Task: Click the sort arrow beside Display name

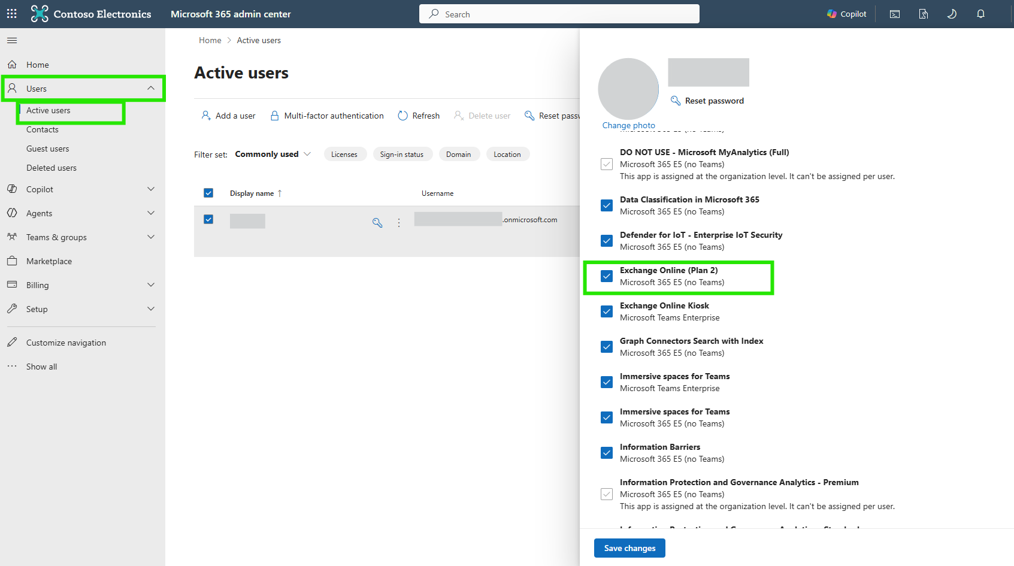Action: 280,193
